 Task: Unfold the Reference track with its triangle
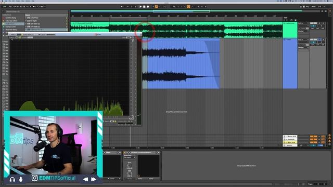pyautogui.click(x=285, y=23)
